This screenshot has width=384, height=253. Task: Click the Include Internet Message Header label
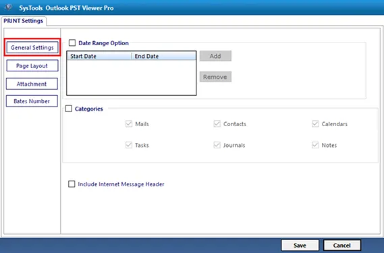tap(121, 184)
